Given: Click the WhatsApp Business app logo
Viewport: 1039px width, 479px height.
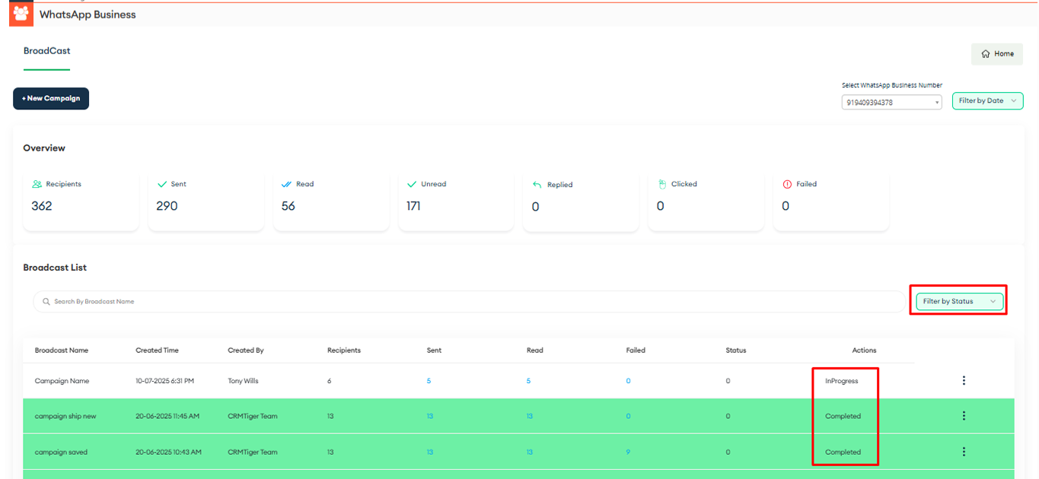Looking at the screenshot, I should click(21, 14).
